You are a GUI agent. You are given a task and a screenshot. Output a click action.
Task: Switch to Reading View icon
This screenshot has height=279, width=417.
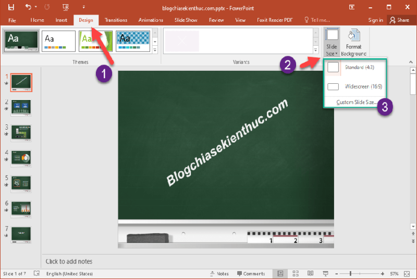tap(310, 274)
